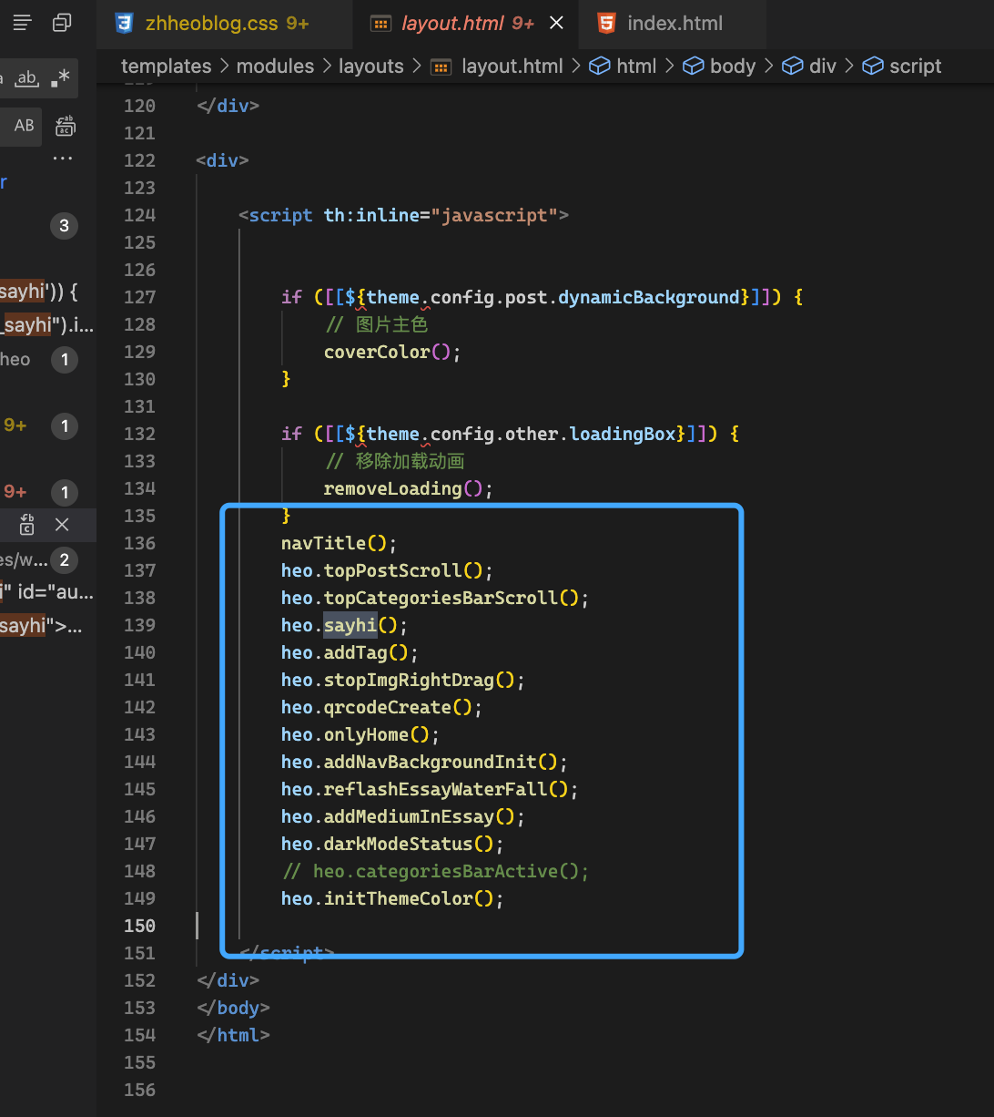The height and width of the screenshot is (1117, 994).
Task: Open search result containing _sayhi").i
Action: [x=47, y=324]
